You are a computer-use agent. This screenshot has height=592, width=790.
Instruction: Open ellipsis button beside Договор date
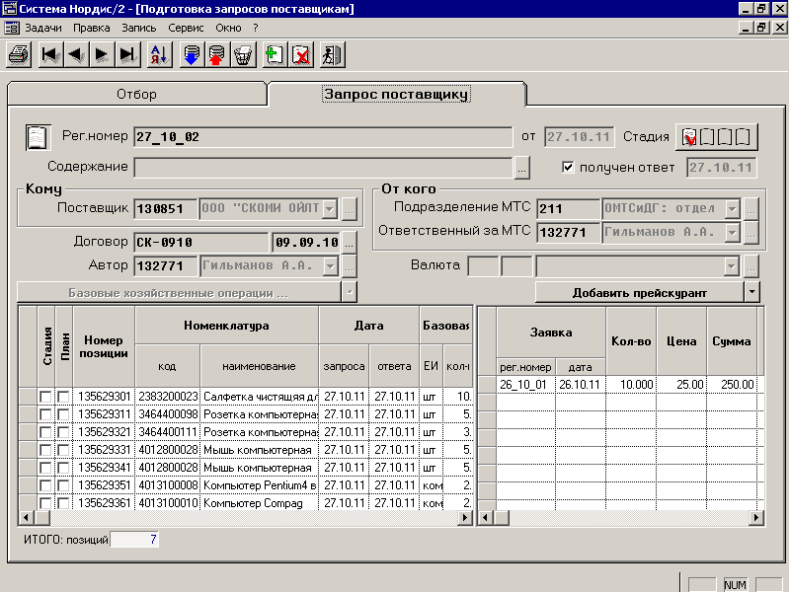[x=350, y=242]
